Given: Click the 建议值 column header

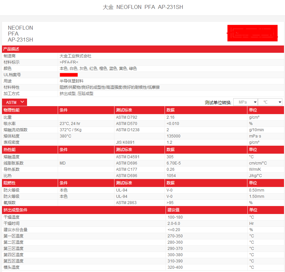Looking at the screenshot, I should pyautogui.click(x=207, y=210).
